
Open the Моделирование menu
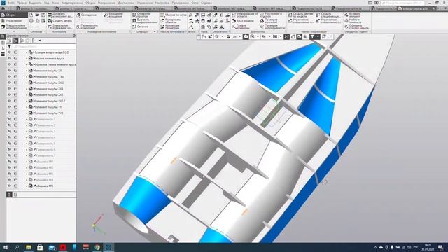pyautogui.click(x=72, y=3)
